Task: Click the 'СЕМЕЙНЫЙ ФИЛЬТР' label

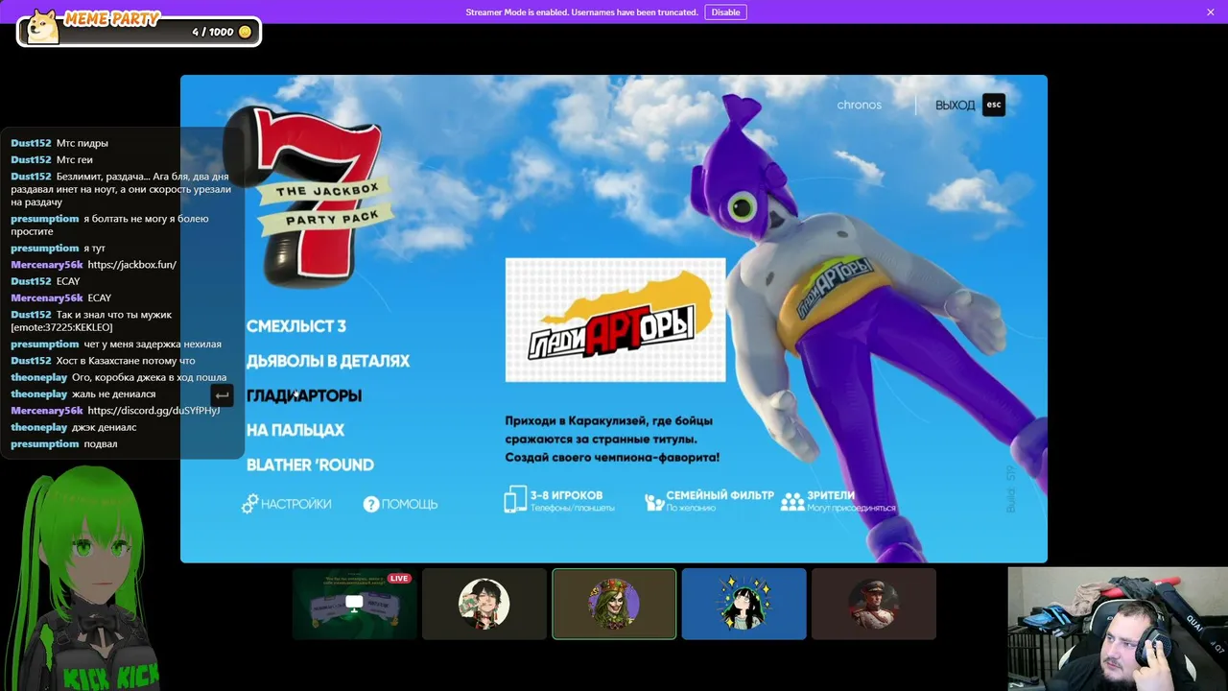Action: (720, 495)
